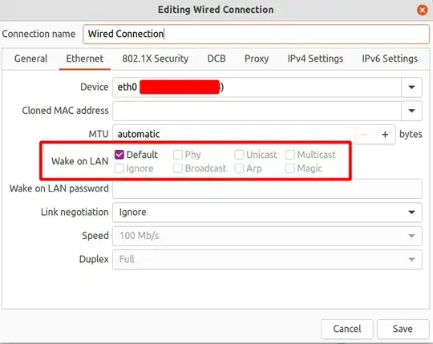Click the Wake on LAN password field
Screen dimensions: 433x344
coord(267,189)
